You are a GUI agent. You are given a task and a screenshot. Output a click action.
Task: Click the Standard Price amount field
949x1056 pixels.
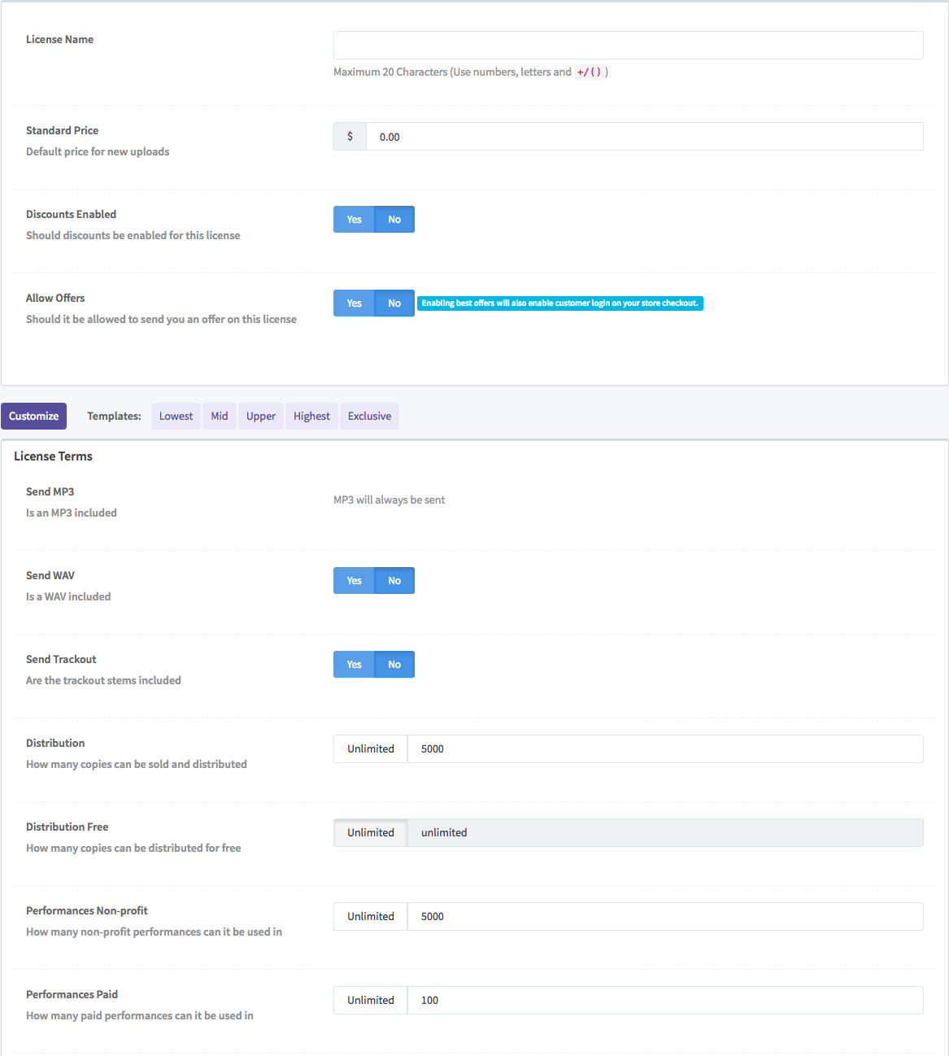click(x=644, y=137)
